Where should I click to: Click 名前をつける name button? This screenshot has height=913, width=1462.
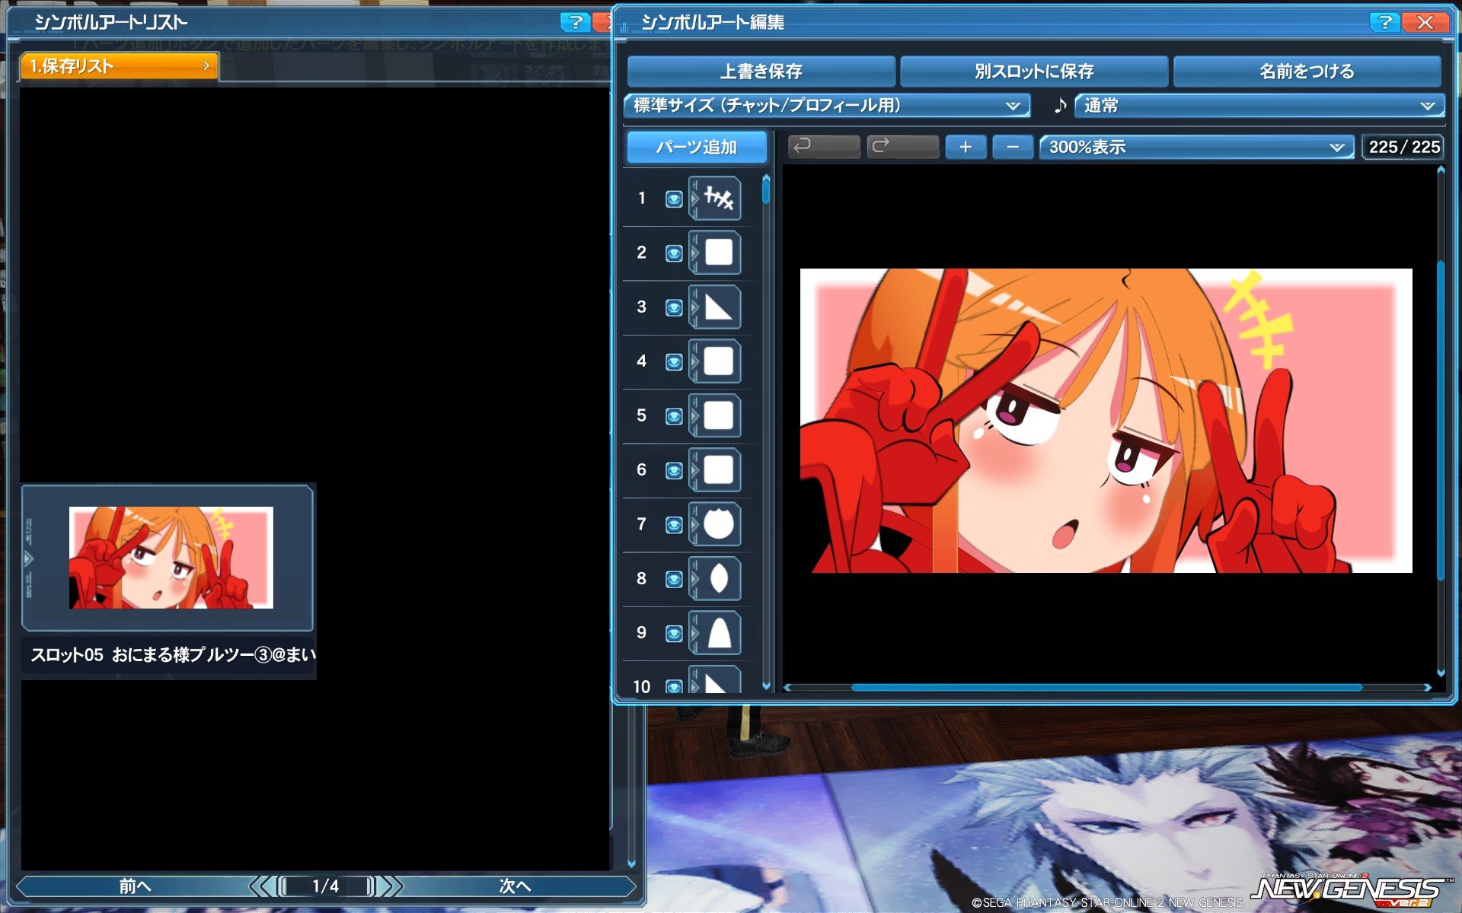[1307, 72]
